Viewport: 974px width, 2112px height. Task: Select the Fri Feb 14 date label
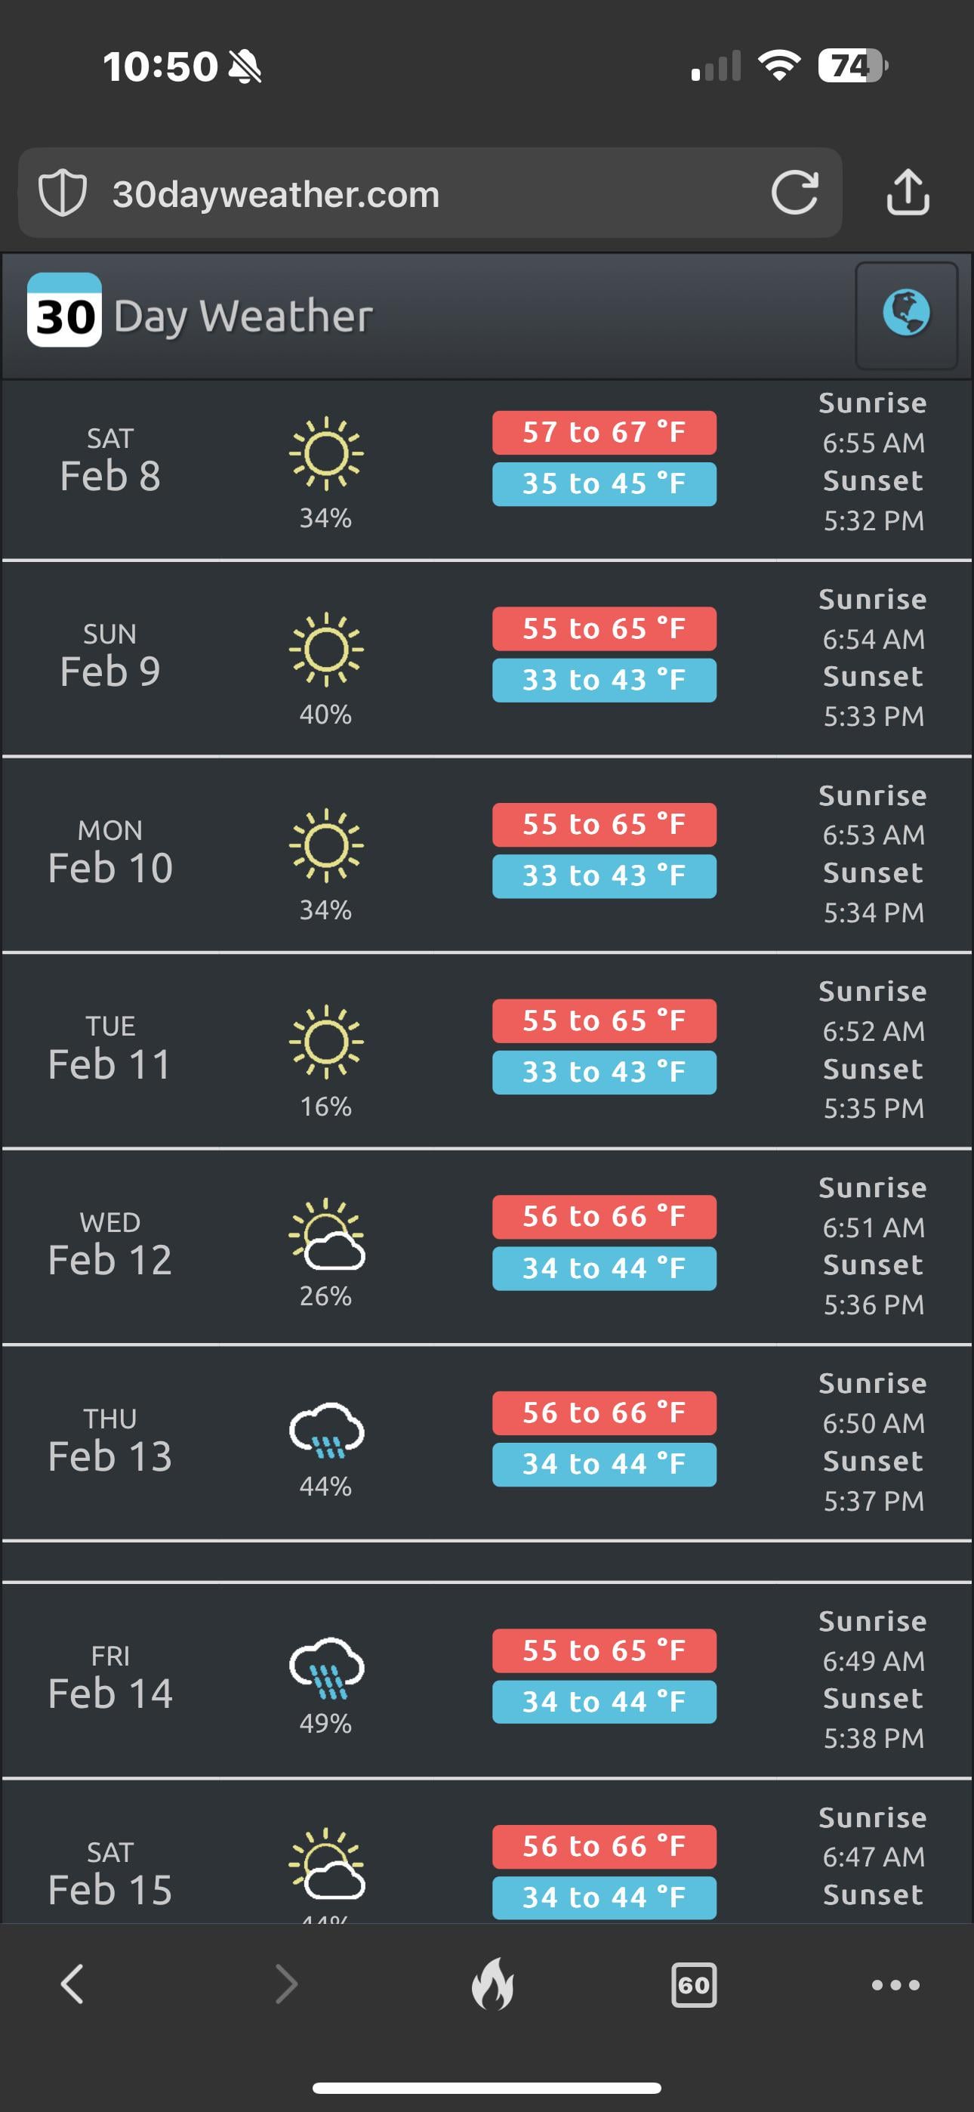pos(111,1678)
